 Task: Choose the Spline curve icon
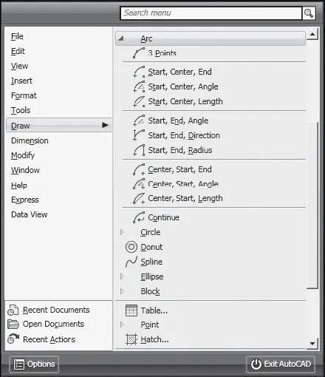point(131,262)
